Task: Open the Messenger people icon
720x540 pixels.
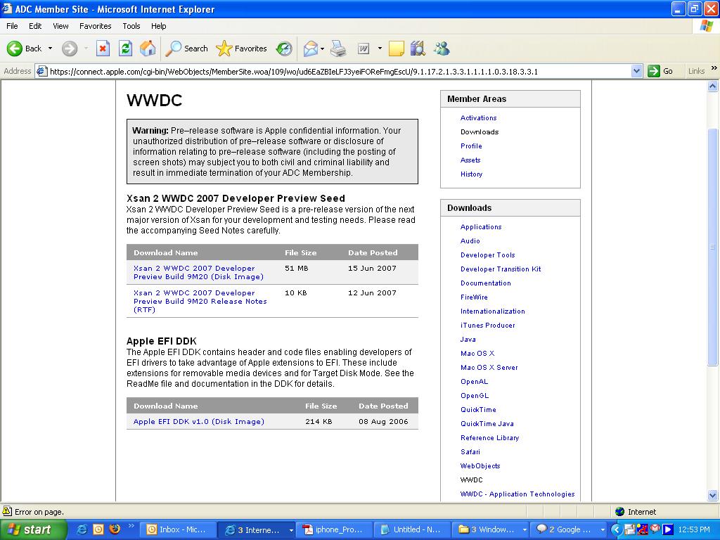Action: (442, 49)
